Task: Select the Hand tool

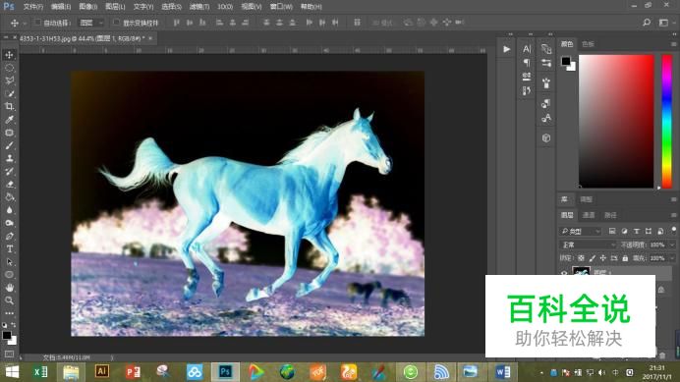Action: coord(9,288)
